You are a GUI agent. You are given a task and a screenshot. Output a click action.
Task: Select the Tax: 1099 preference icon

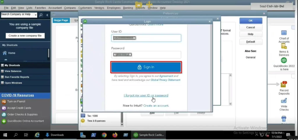[x=83, y=116]
